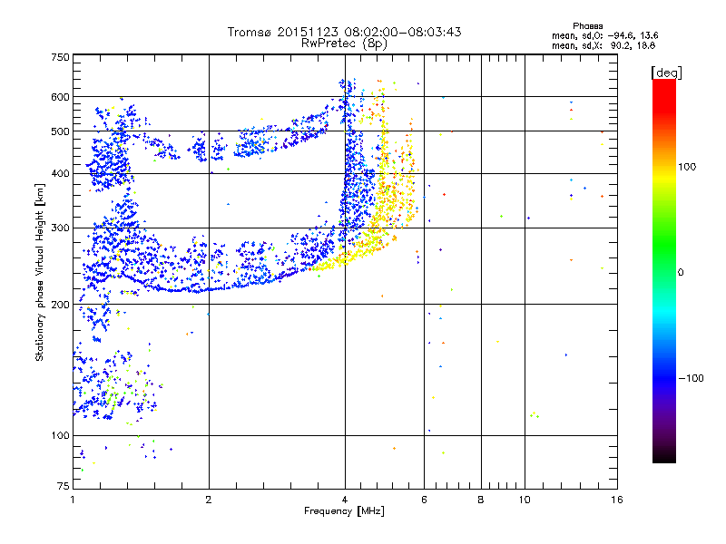Click the y-axis '75' tick label

[x=64, y=486]
